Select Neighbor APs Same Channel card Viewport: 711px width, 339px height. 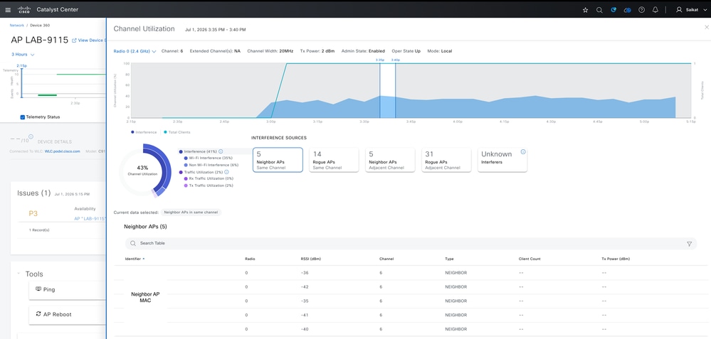tap(278, 160)
